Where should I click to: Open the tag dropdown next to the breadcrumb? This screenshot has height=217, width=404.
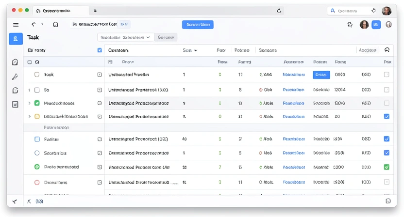coord(124,24)
